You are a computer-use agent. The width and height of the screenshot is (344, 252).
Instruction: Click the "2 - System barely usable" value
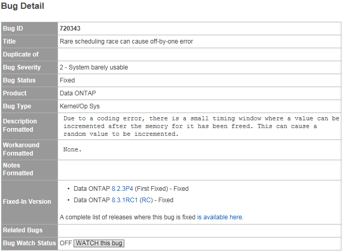tap(94, 67)
